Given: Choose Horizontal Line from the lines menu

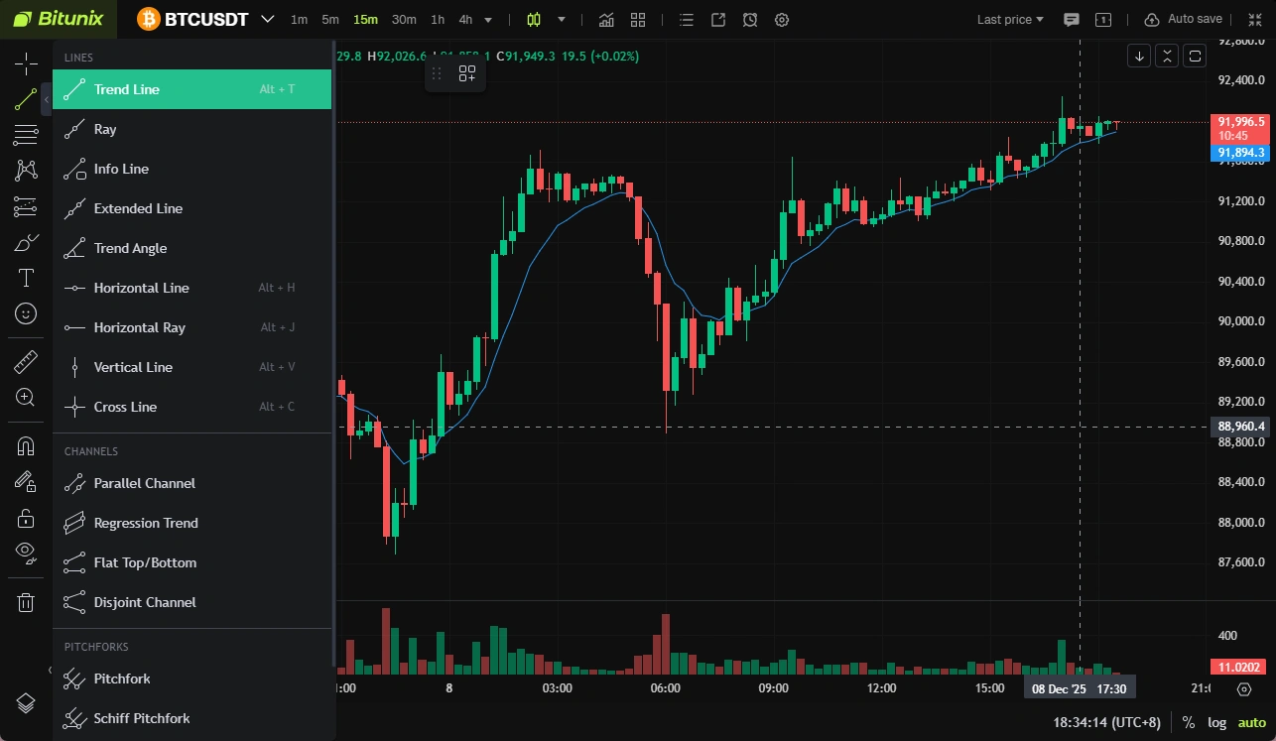Looking at the screenshot, I should tap(141, 288).
